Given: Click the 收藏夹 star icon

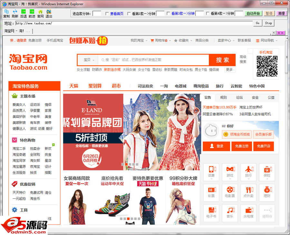Looking at the screenshot, I should (x=176, y=41).
